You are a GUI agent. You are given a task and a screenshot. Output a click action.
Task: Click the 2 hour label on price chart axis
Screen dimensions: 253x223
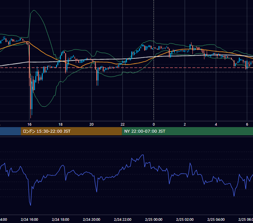[185, 125]
